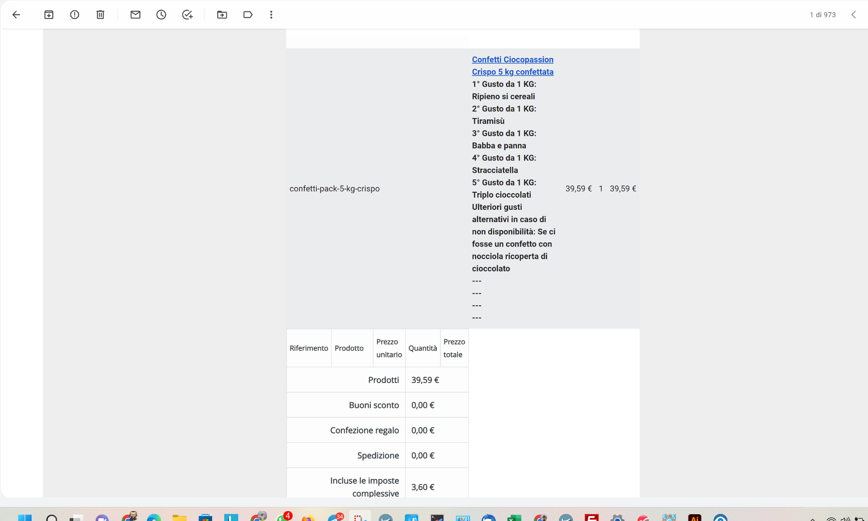Go to newer email with chevron arrow
The image size is (868, 521).
coord(854,15)
